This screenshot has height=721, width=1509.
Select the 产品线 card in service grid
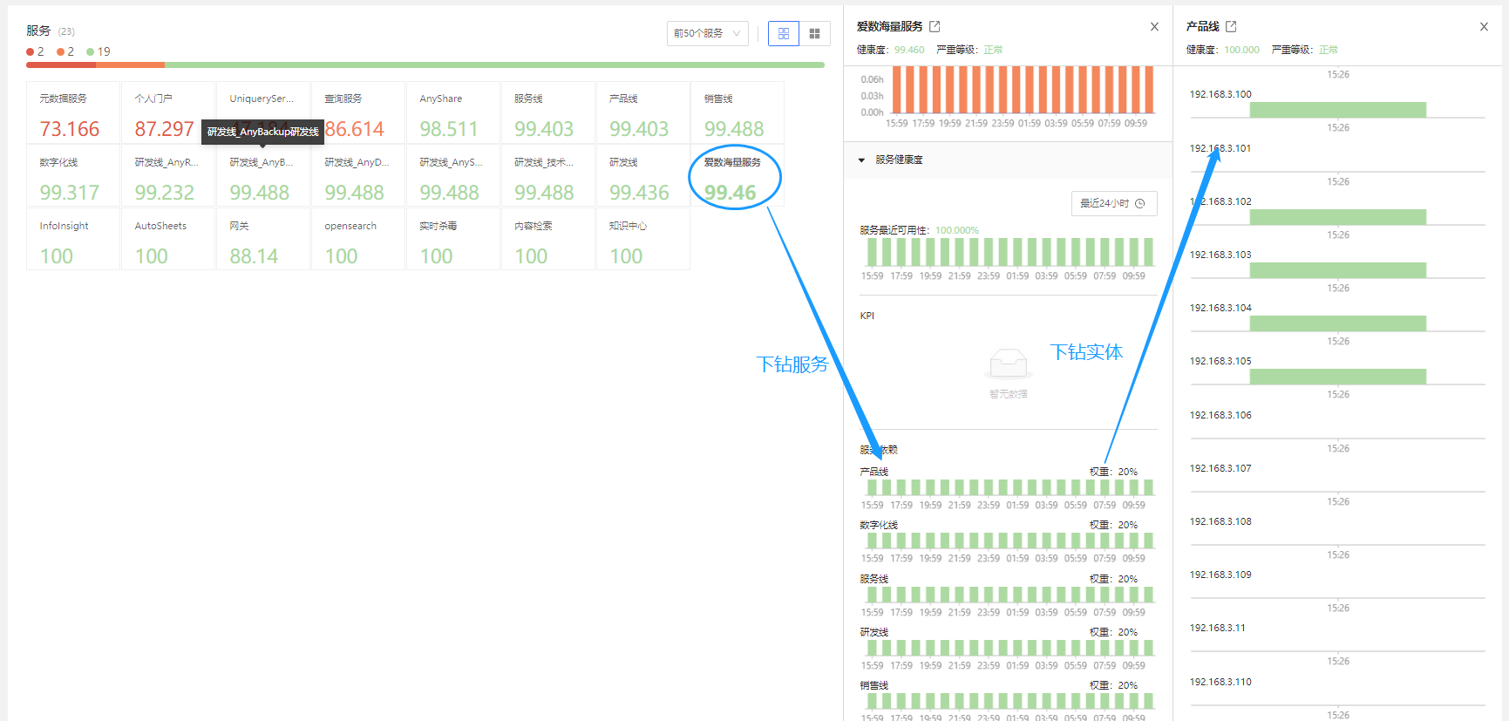643,112
